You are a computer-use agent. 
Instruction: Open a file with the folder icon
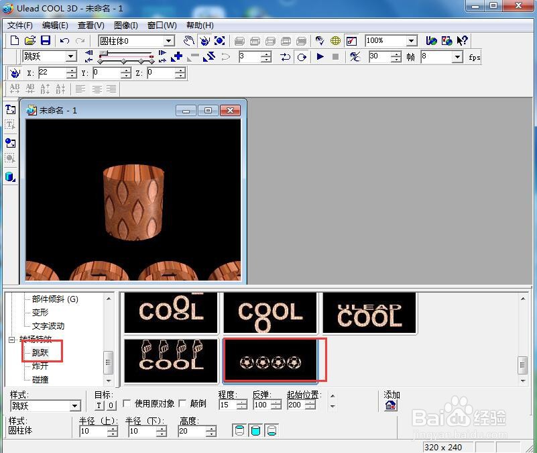30,40
